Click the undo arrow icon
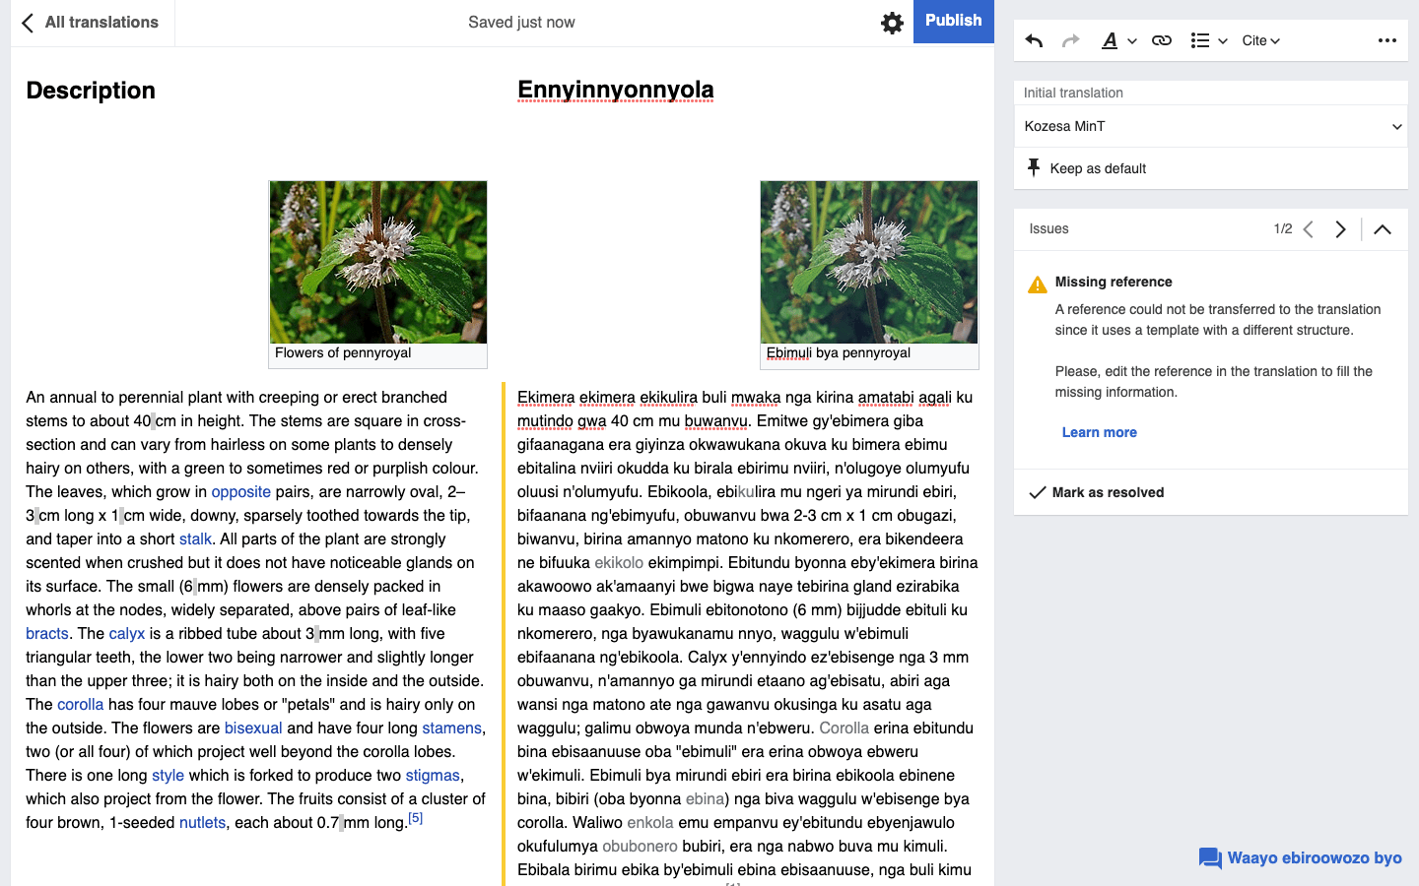The image size is (1419, 886). 1034,40
